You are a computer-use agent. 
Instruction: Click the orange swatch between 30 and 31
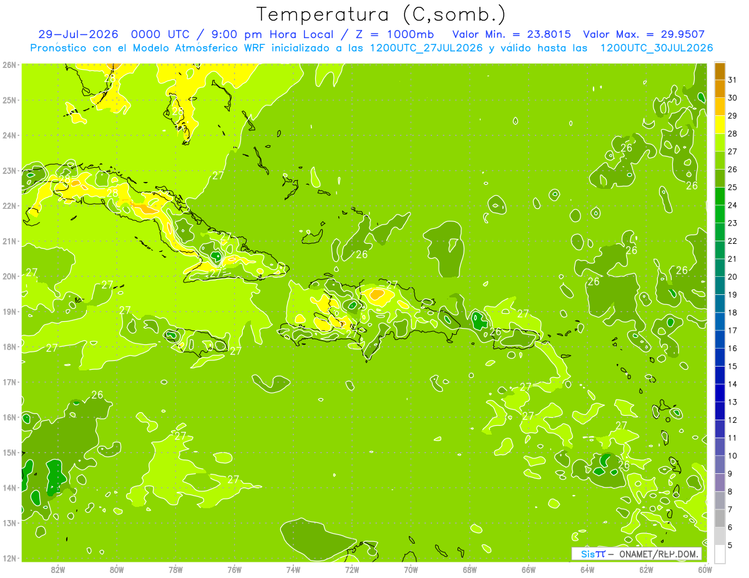tap(720, 89)
